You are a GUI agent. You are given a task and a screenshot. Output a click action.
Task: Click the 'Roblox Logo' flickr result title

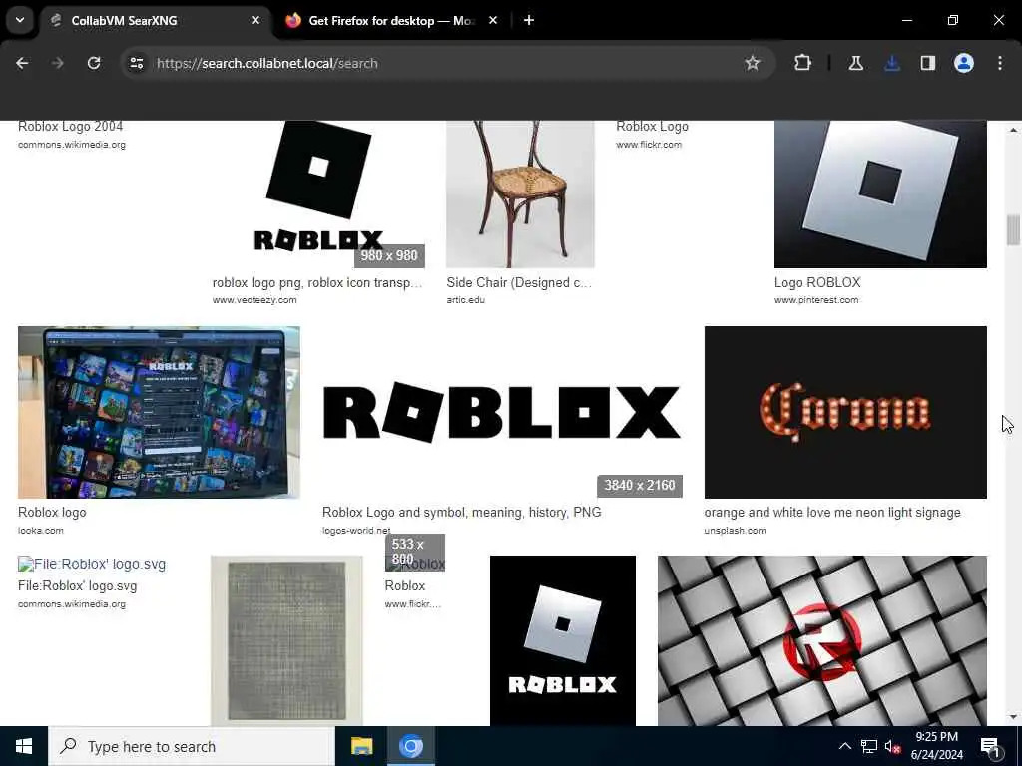652,127
